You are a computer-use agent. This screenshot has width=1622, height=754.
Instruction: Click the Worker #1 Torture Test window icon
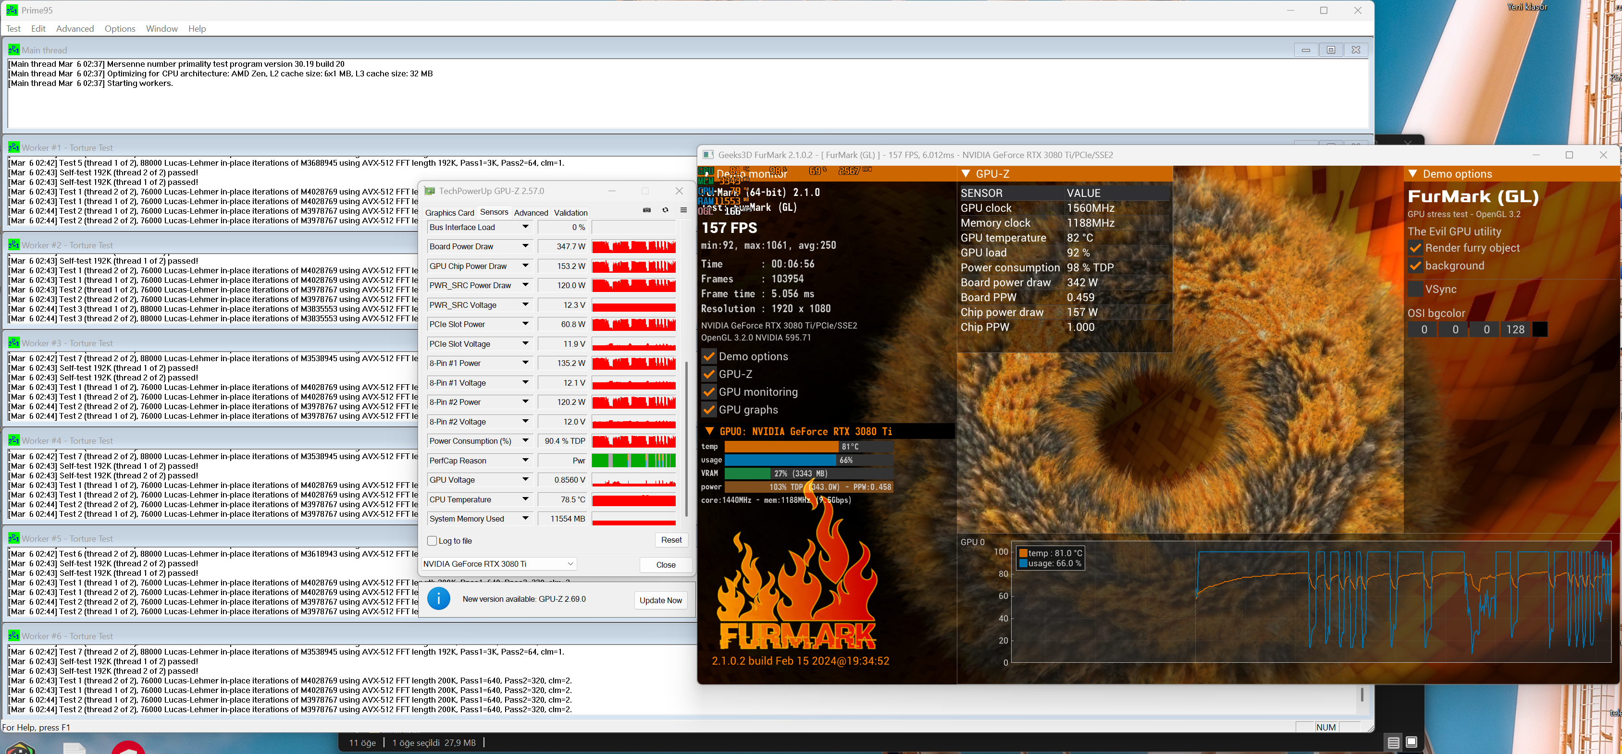(14, 147)
